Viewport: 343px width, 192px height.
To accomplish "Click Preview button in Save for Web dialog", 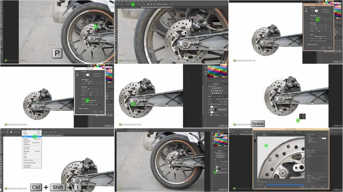I will [x=260, y=187].
